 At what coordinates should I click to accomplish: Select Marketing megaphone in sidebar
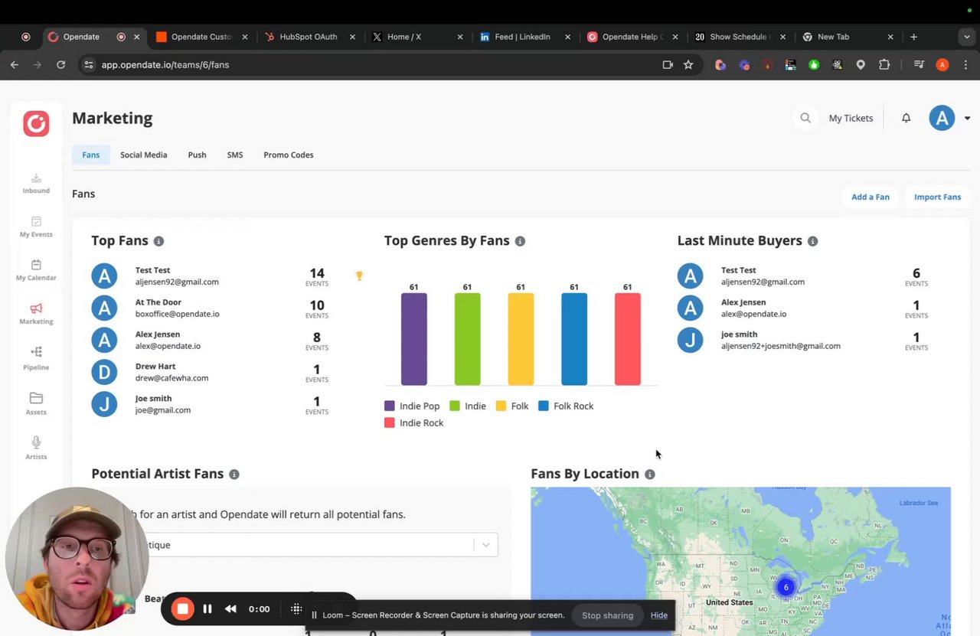point(36,314)
